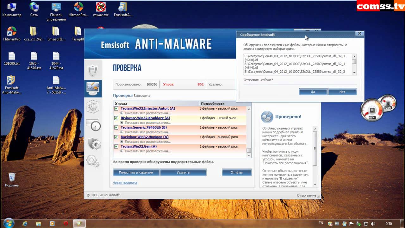The width and height of the screenshot is (405, 228).
Task: Open the Logs clock sidebar icon
Action: [x=93, y=125]
